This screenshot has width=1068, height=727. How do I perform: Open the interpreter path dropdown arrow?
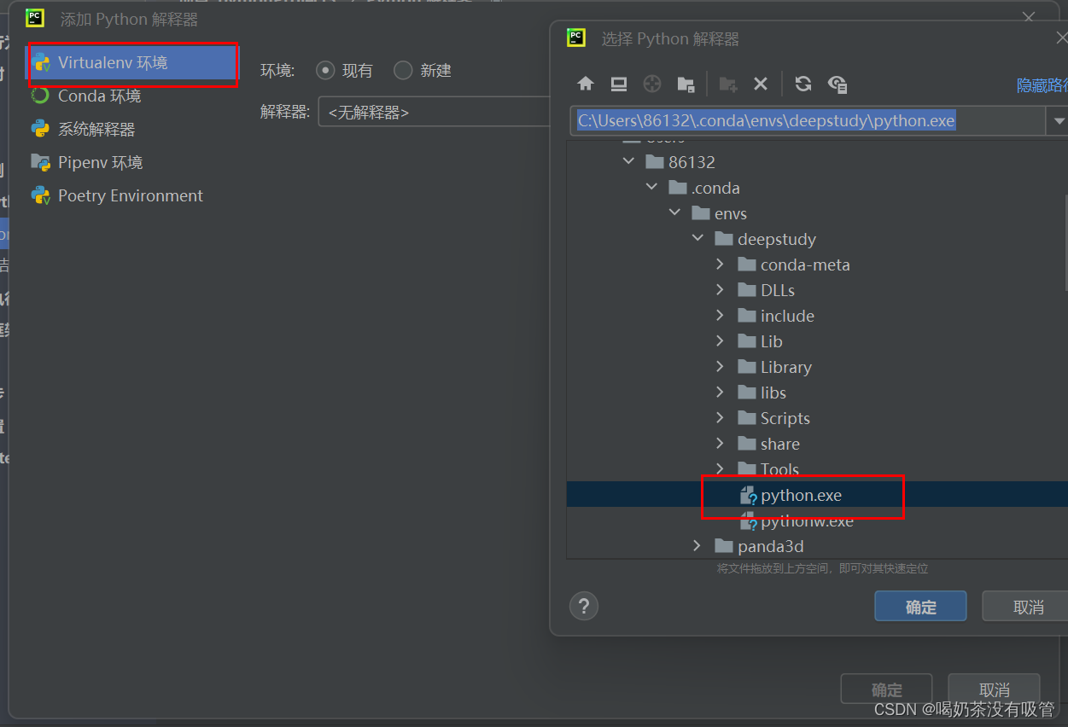[x=1059, y=120]
